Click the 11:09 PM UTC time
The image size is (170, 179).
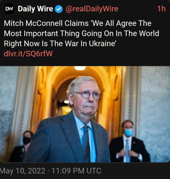click(76, 171)
